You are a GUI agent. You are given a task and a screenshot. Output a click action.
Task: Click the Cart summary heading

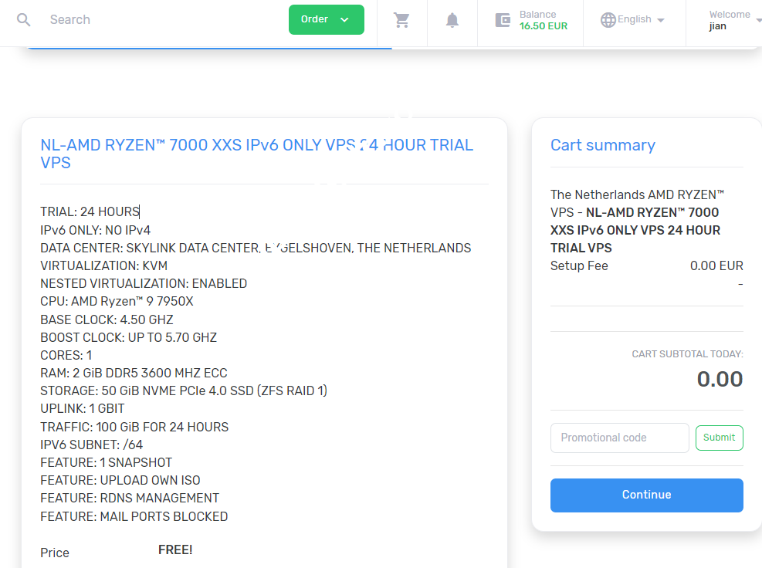[603, 145]
